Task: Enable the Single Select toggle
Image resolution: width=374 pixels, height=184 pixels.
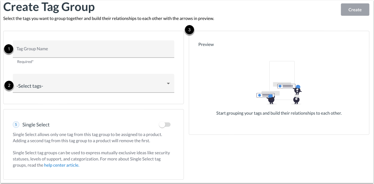Action: point(165,124)
